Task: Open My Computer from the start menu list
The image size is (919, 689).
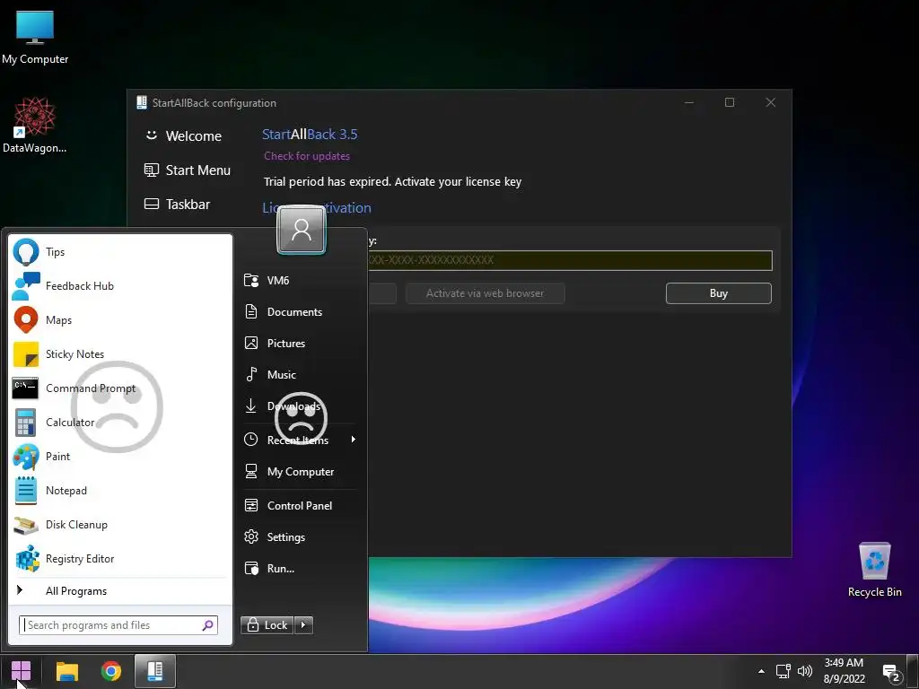Action: 301,472
